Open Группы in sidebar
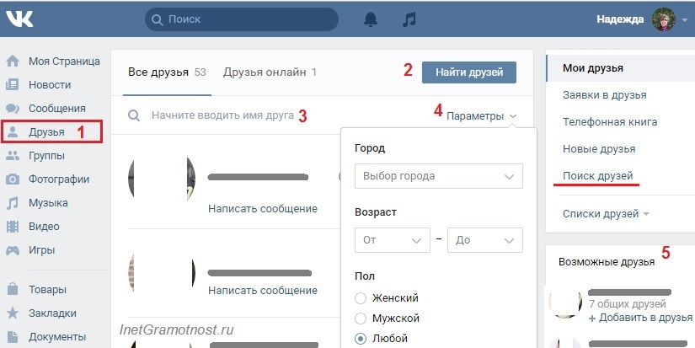 point(46,156)
